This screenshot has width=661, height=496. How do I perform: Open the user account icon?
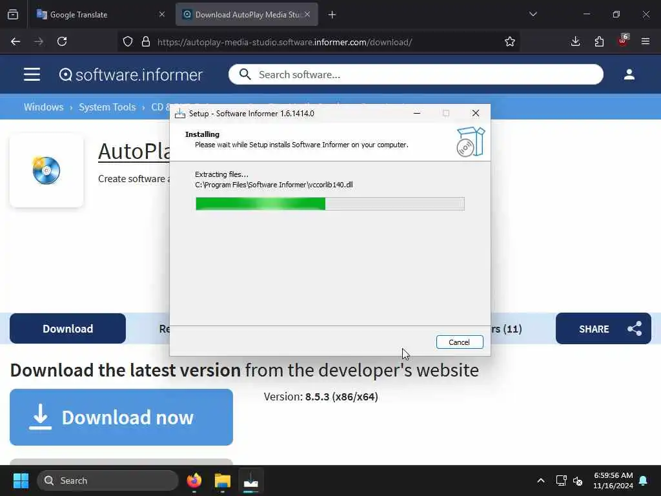pyautogui.click(x=629, y=75)
